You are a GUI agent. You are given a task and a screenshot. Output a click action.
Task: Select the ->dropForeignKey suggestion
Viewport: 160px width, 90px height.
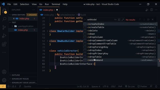point(120,47)
